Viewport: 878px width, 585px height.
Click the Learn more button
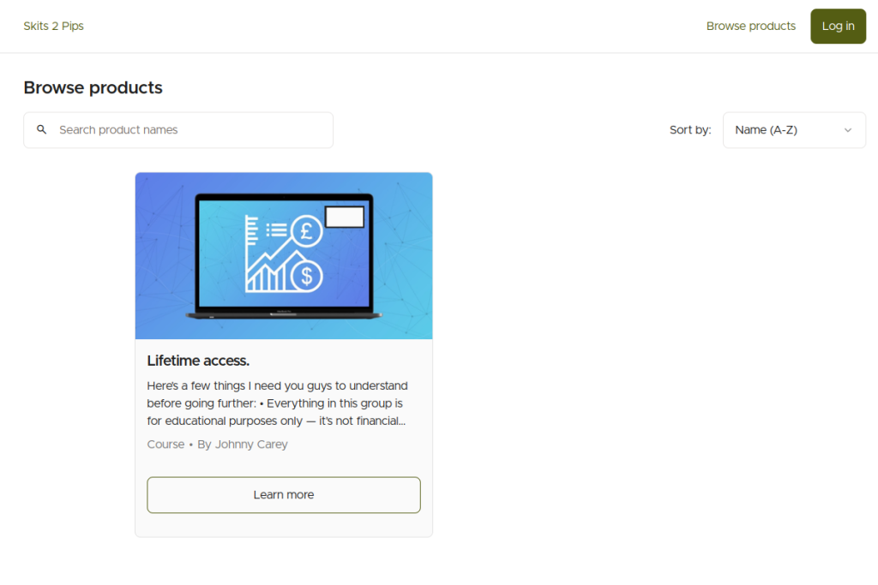284,495
